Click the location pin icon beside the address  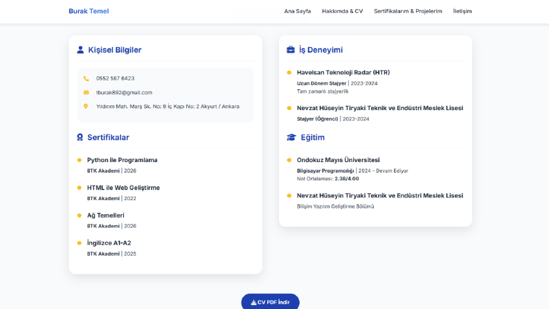86,106
